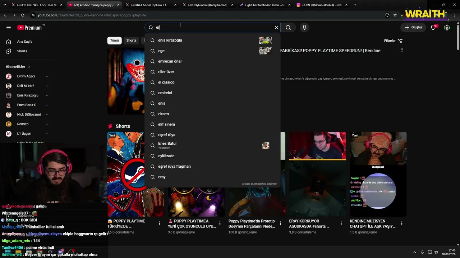This screenshot has width=460, height=258.
Task: Choose the 'Enes Batur' Youtuber suggestion
Action: 212,145
